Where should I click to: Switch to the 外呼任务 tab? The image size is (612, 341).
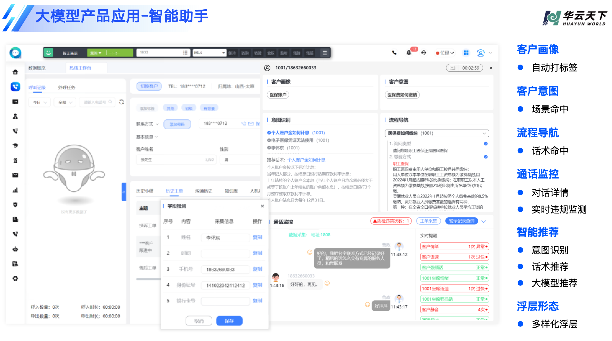67,88
